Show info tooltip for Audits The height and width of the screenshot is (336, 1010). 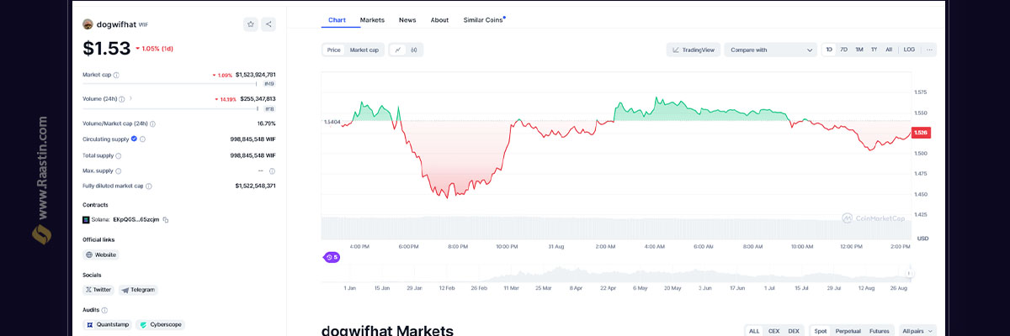pos(104,310)
